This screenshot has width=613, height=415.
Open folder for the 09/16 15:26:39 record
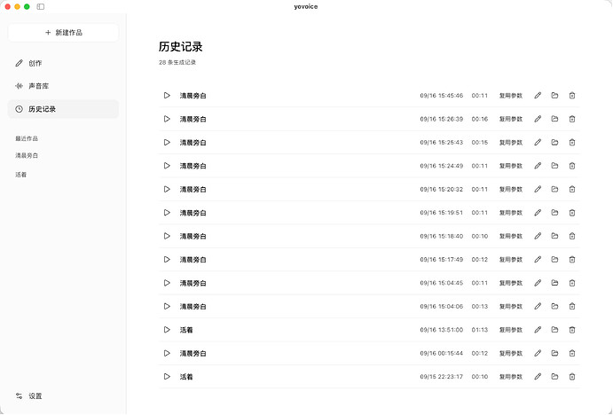[554, 119]
